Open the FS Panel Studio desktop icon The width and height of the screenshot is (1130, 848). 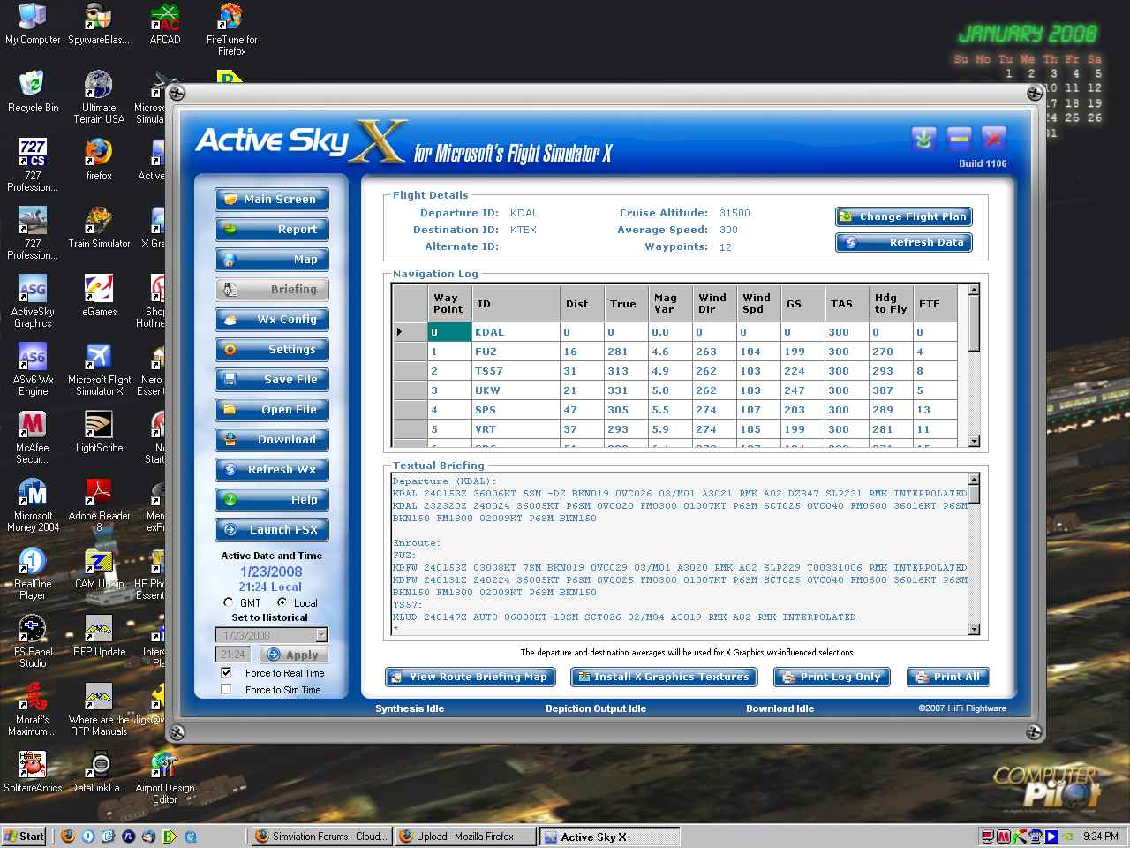tap(33, 630)
